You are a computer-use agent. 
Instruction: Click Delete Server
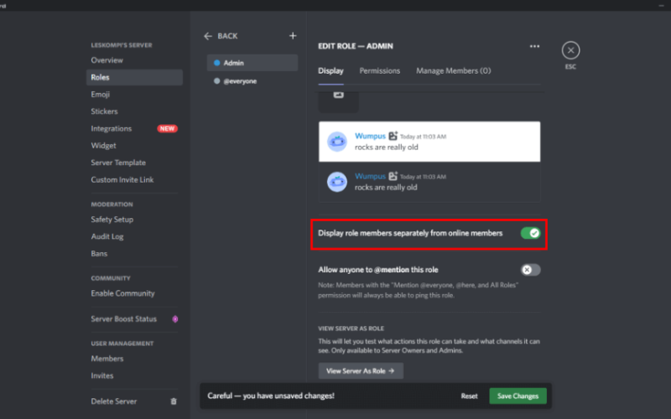tap(114, 401)
